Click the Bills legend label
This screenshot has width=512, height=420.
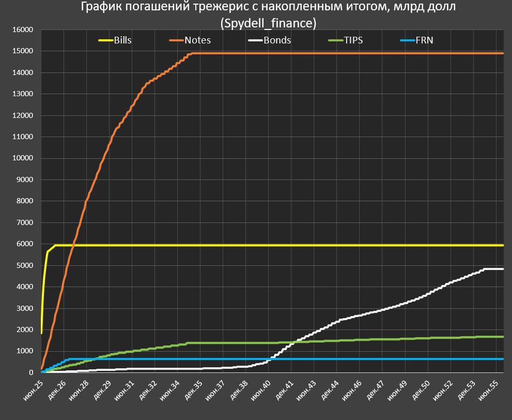click(x=122, y=40)
